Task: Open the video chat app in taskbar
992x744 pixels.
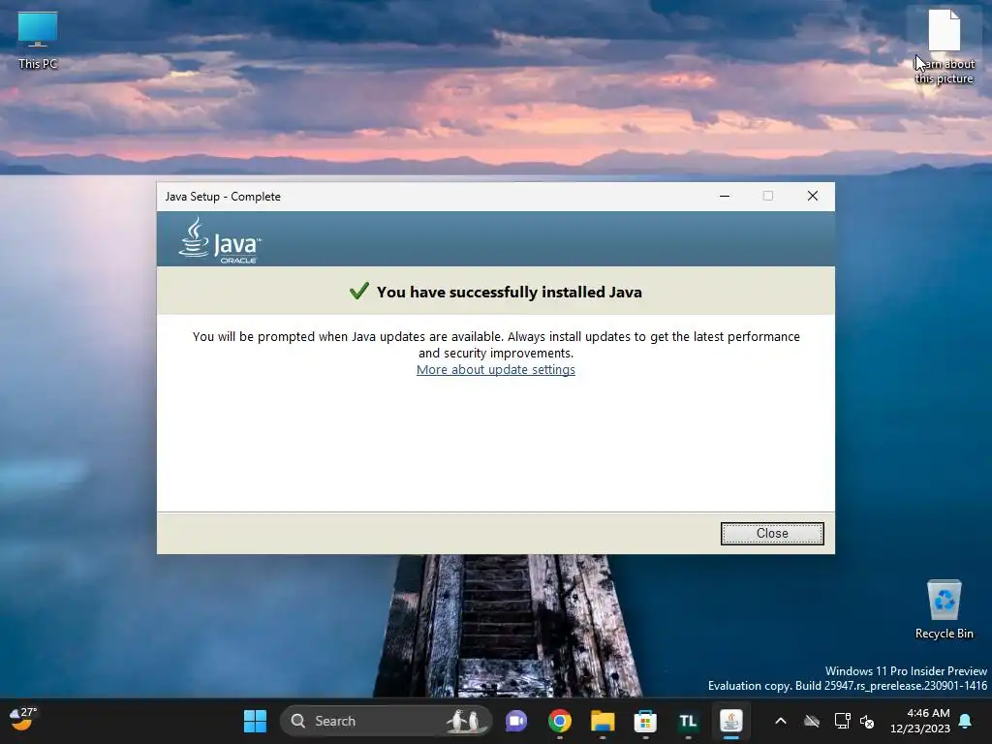Action: click(x=516, y=721)
